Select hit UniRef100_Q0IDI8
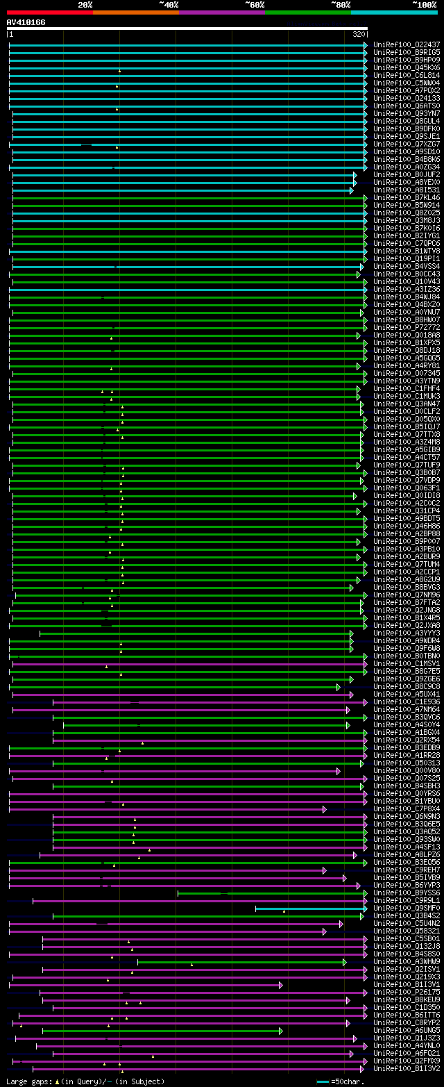Image resolution: width=444 pixels, height=1087 pixels. (x=407, y=495)
